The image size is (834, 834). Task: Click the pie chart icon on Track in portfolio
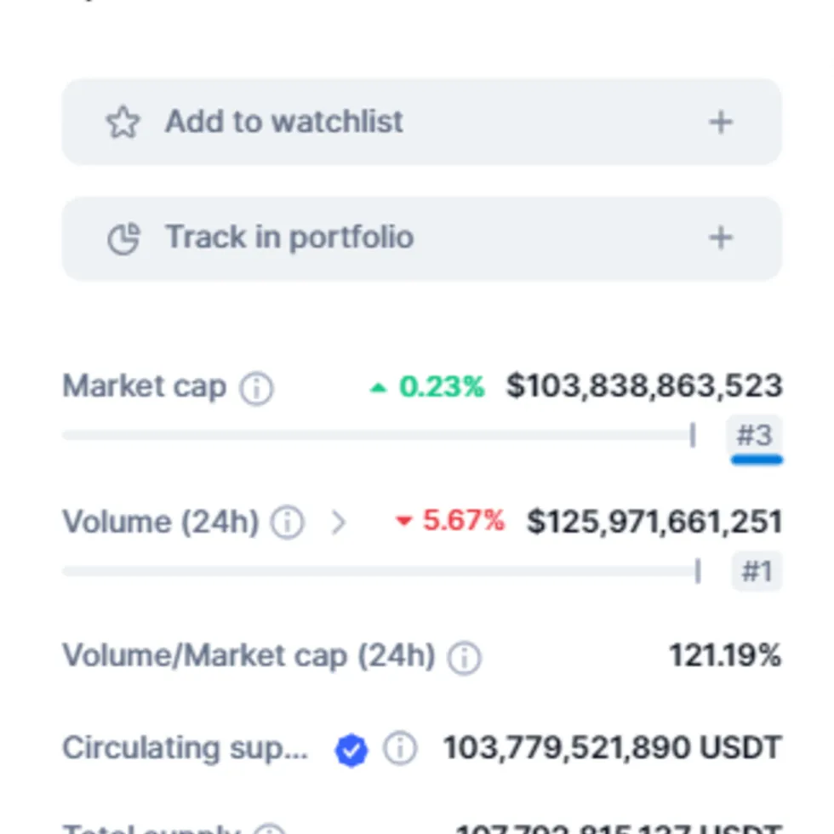pos(123,237)
